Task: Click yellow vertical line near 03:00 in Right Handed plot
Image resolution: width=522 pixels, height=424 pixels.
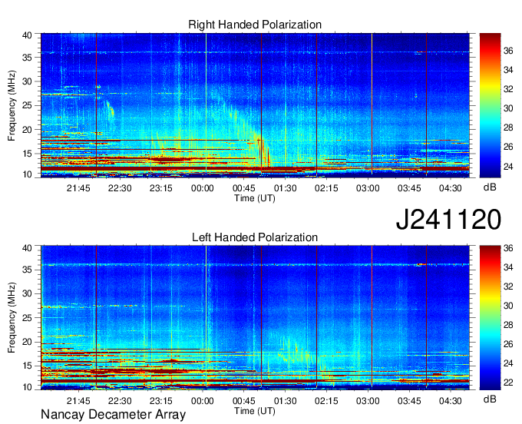Action: pos(372,103)
